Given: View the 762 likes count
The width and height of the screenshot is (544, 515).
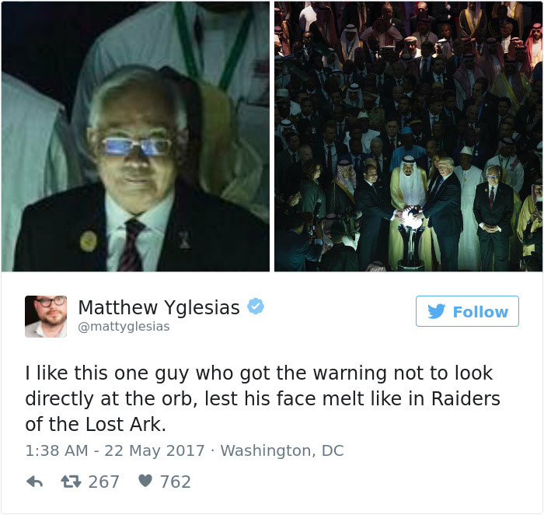Looking at the screenshot, I should click(175, 482).
